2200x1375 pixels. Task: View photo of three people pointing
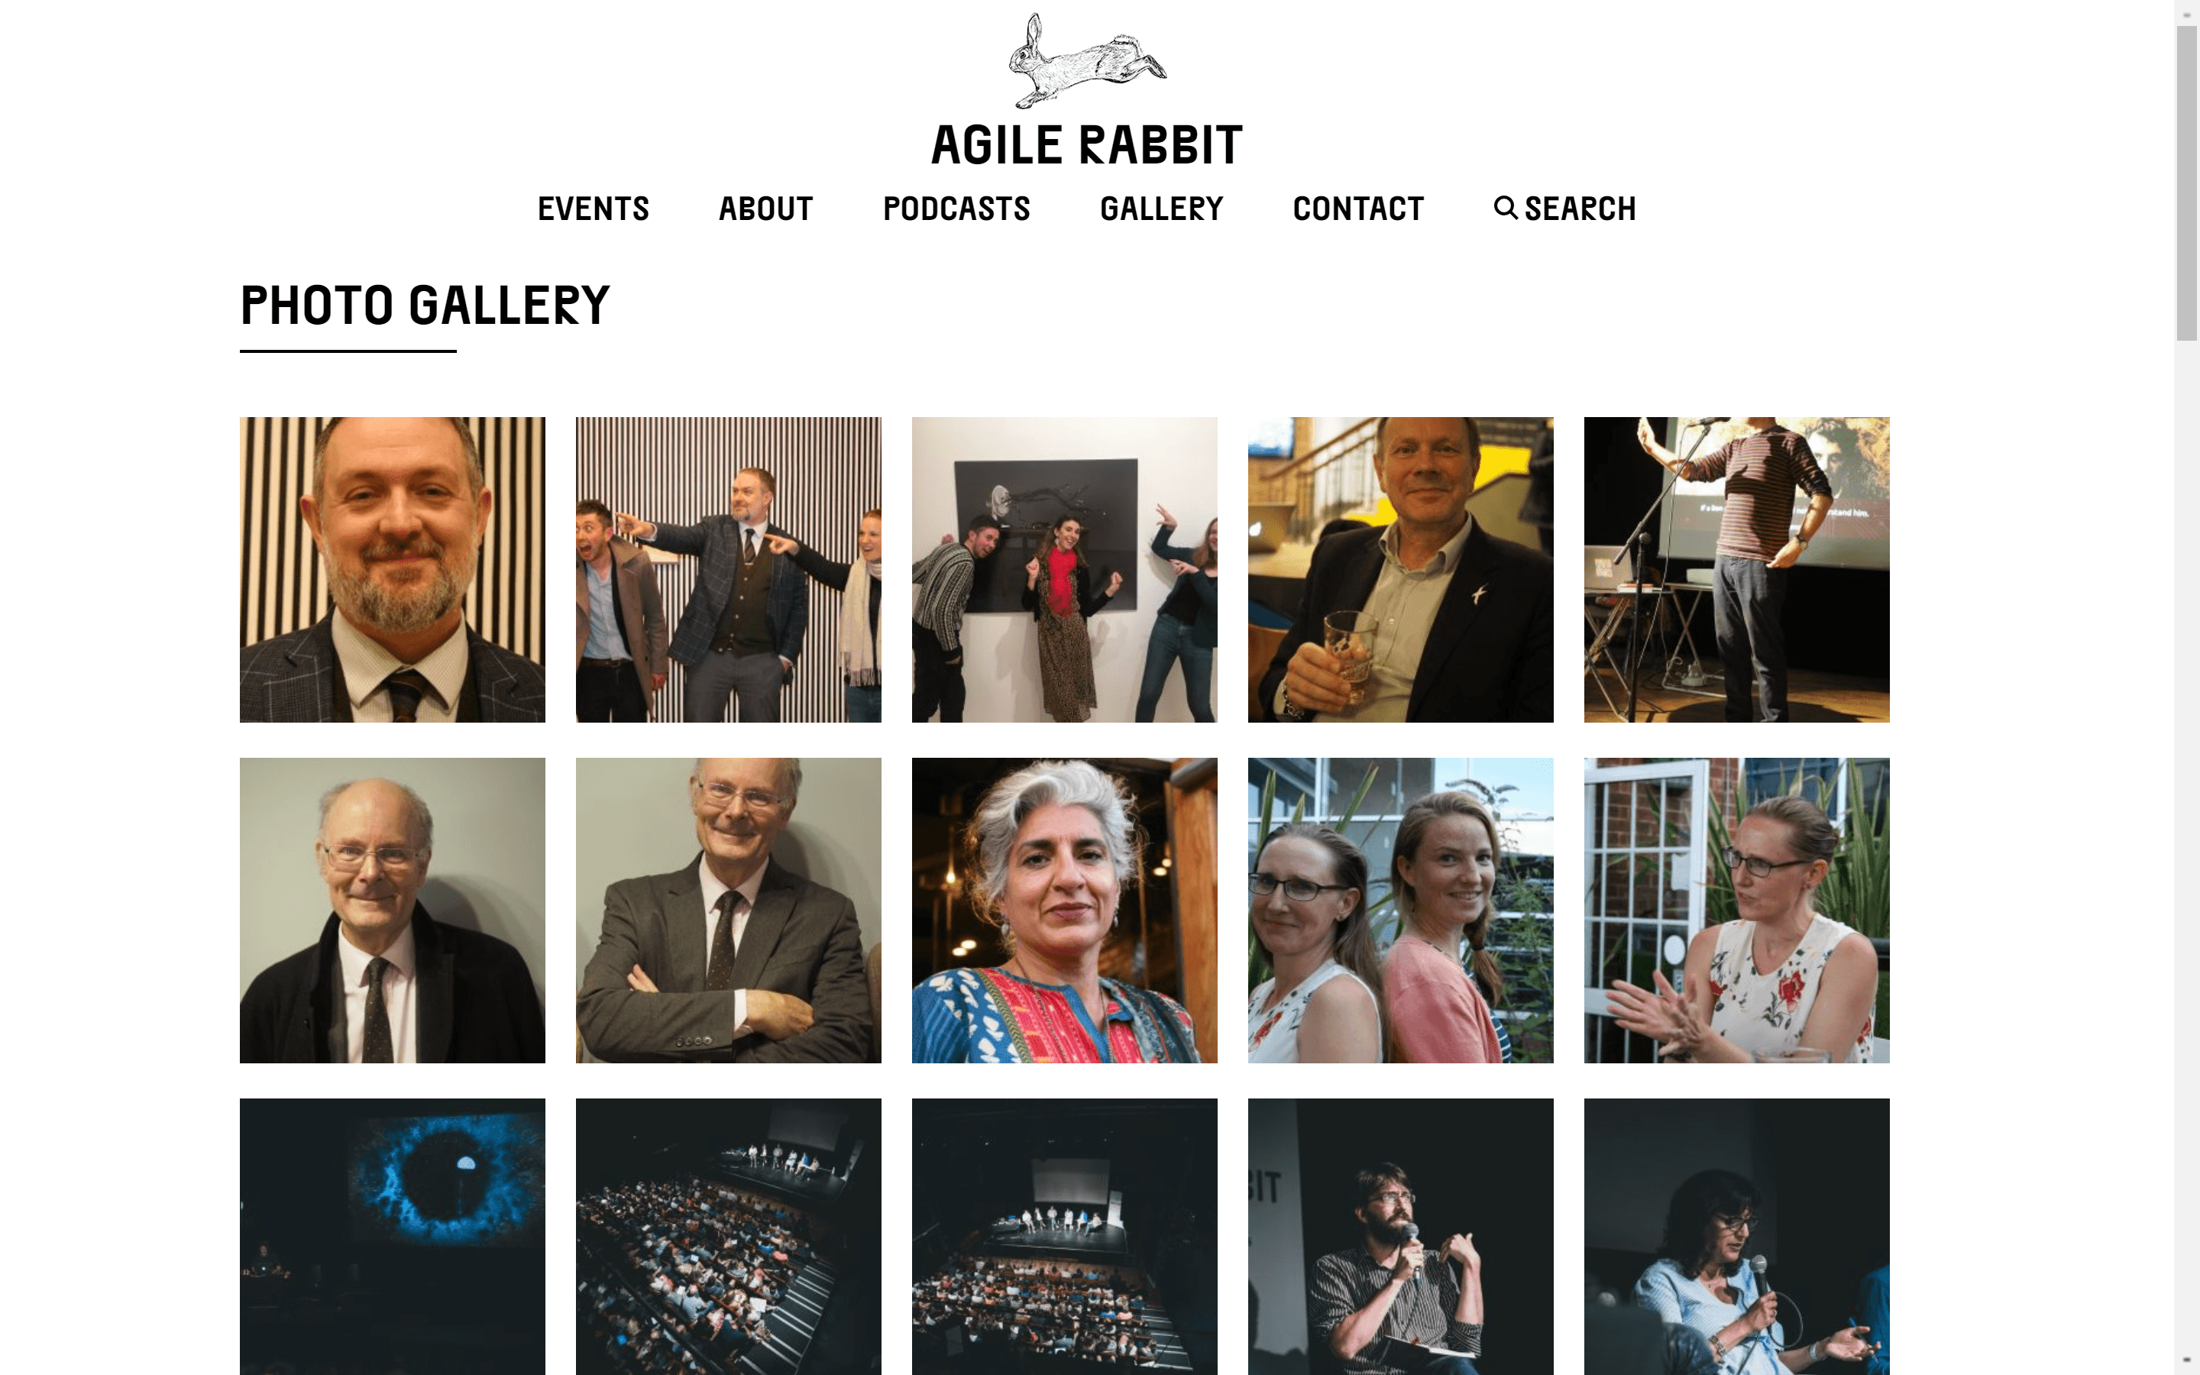click(x=728, y=570)
